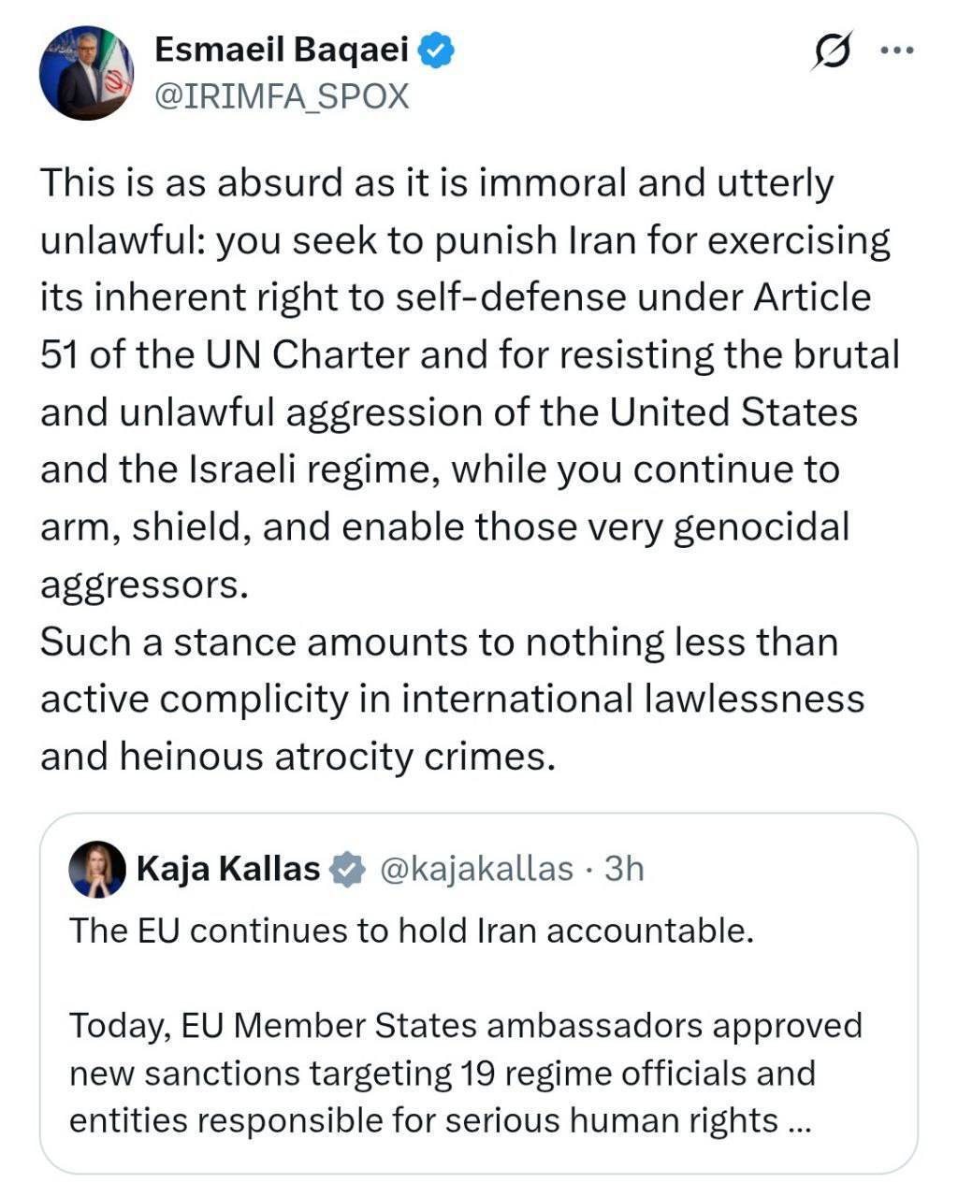Open the @kajakallas handle link
The image size is (958, 1197).
(476, 869)
